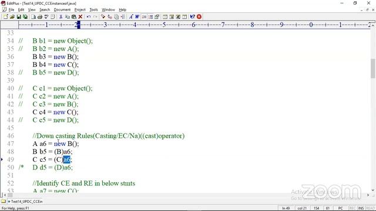
Task: Click the 'D d5 = (D)a6;' line
Action: 52,168
